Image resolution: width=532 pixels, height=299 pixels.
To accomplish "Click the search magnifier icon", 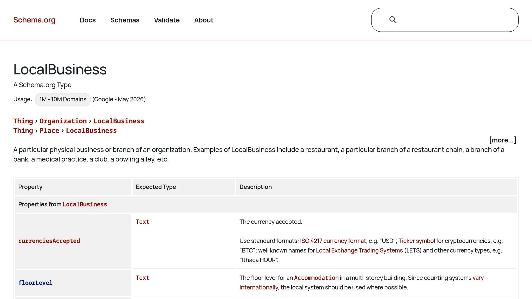I will click(393, 20).
